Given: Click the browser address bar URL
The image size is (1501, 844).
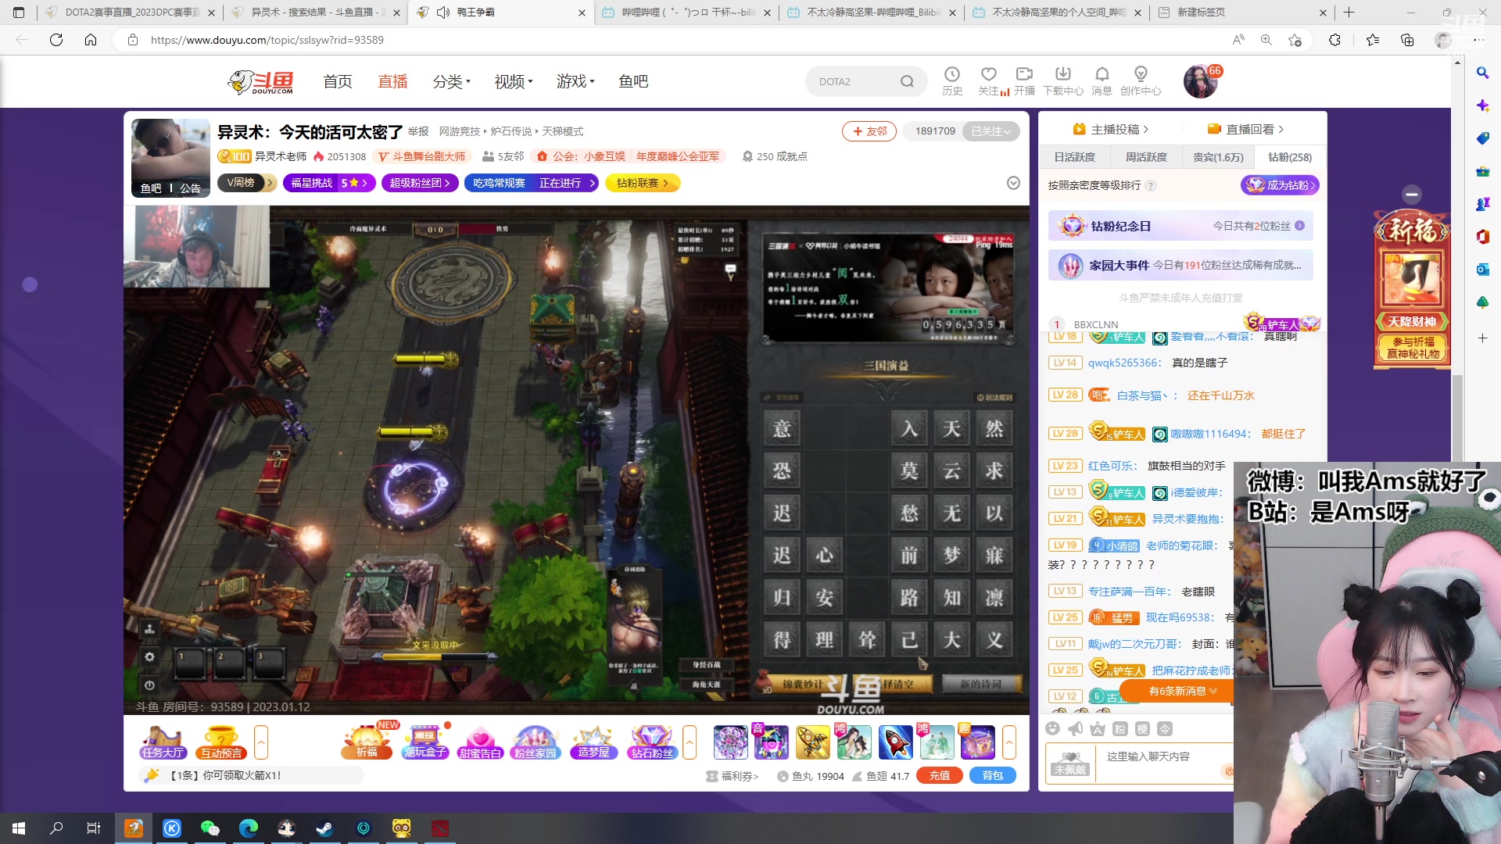Looking at the screenshot, I should [267, 40].
